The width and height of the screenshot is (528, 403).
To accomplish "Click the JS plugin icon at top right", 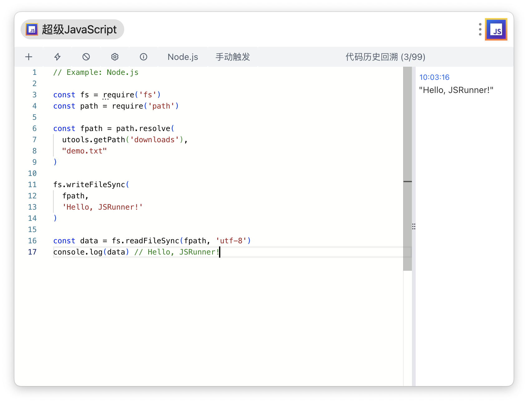I will click(x=496, y=29).
